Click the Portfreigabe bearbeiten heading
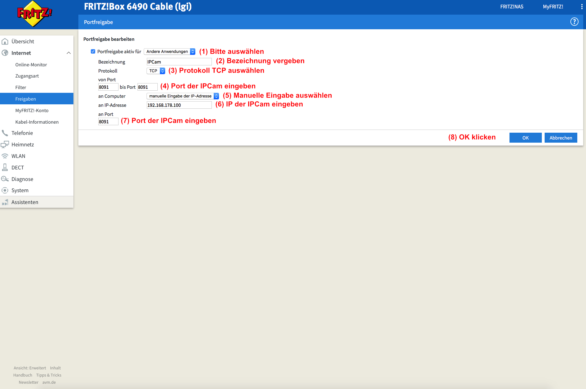The image size is (586, 389). tap(109, 39)
